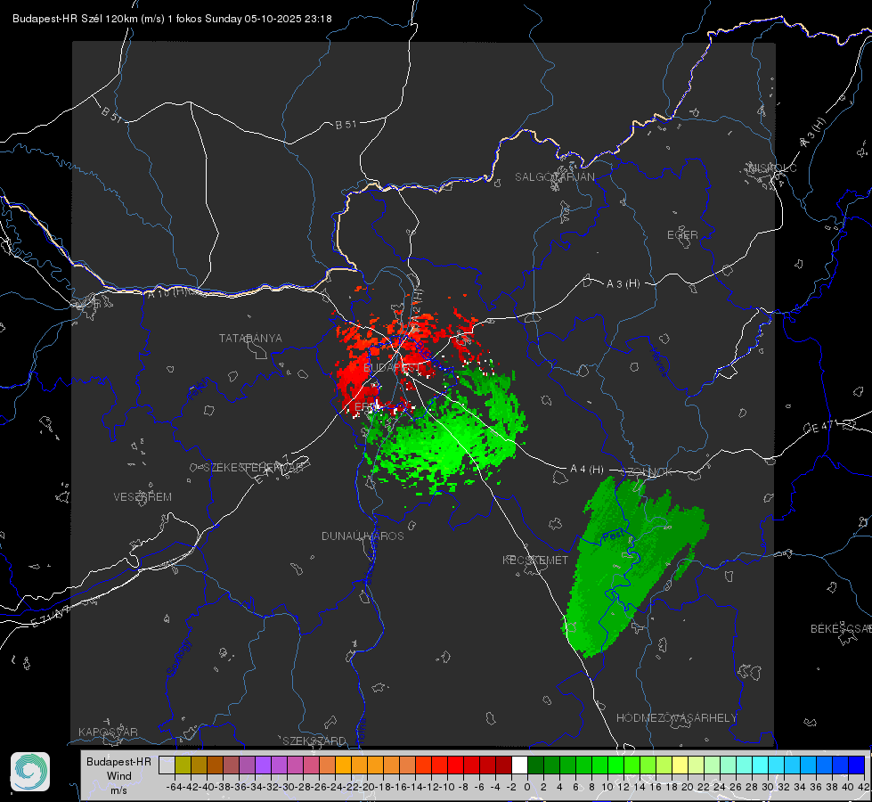Click the swirl logo icon beside legend
The image size is (872, 802).
[30, 772]
